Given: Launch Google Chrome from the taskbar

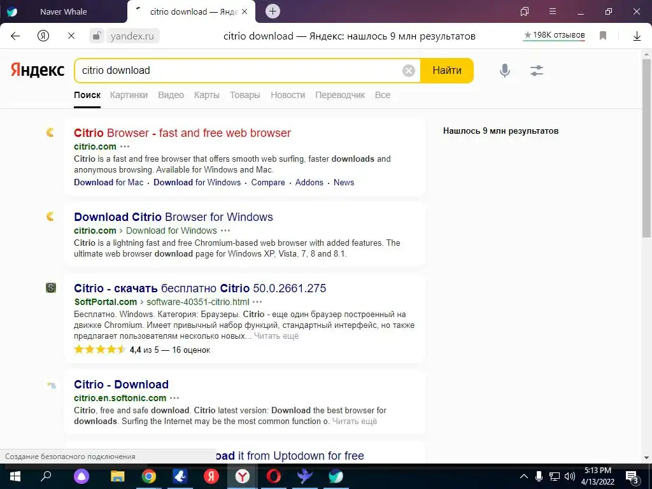Looking at the screenshot, I should [x=149, y=476].
